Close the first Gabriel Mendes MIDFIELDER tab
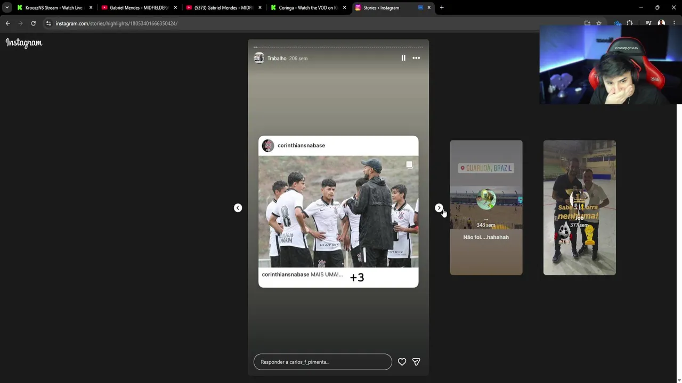 175,7
